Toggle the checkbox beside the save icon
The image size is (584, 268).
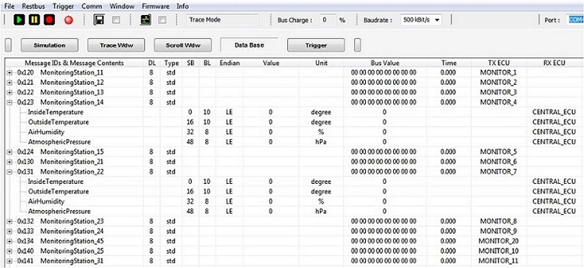[x=116, y=20]
